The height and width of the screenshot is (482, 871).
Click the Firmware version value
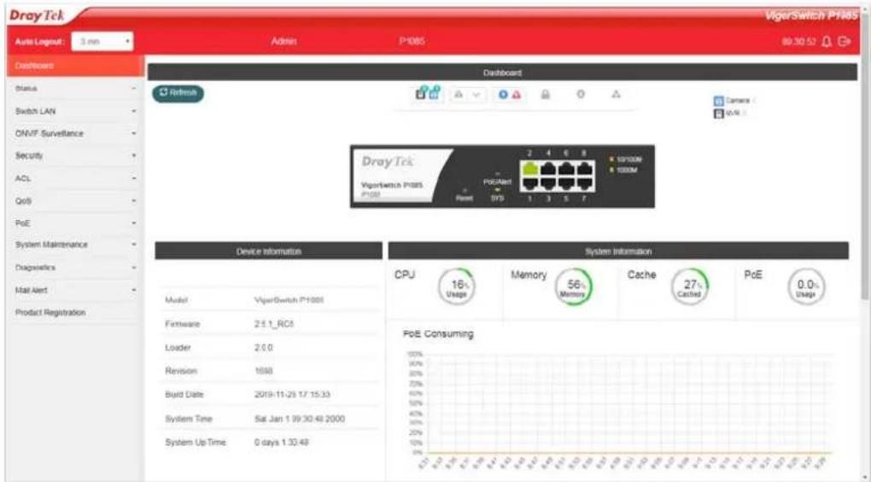[x=274, y=324]
